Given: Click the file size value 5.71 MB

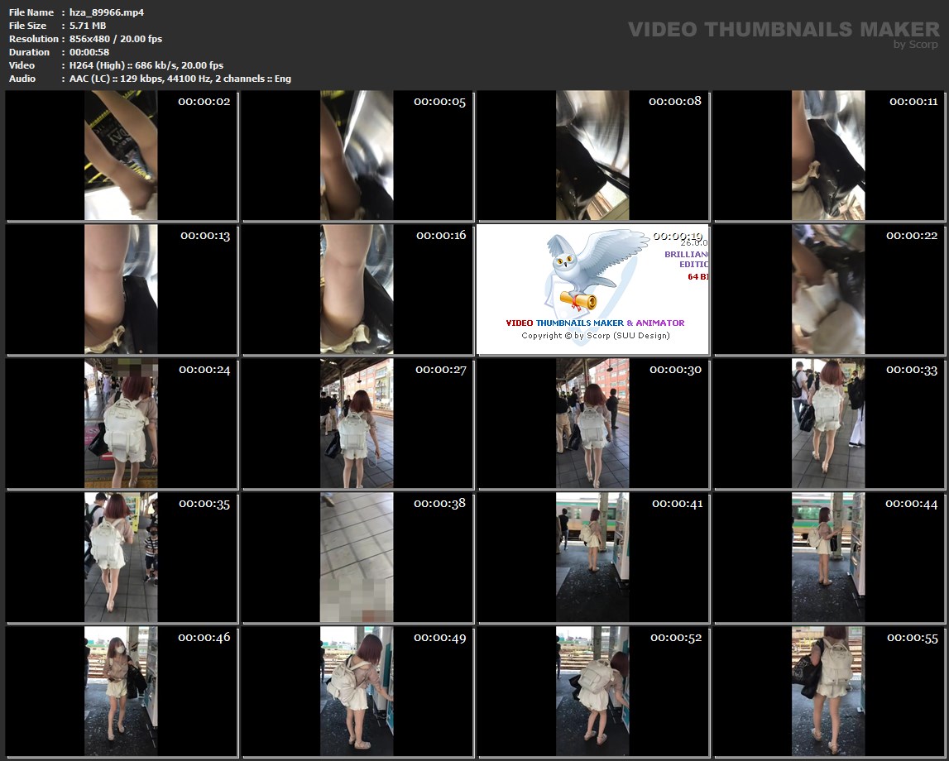Looking at the screenshot, I should (x=88, y=26).
